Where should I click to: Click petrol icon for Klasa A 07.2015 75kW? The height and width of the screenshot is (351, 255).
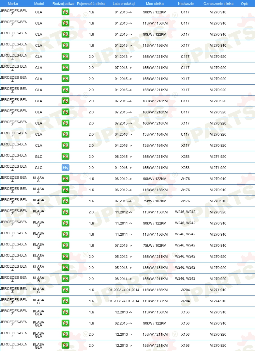[x=66, y=201]
